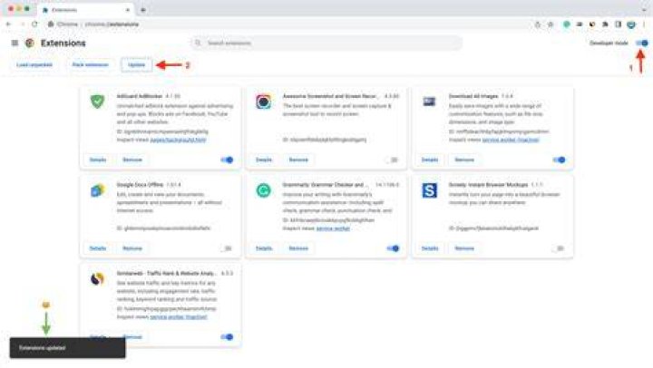653x368 pixels.
Task: Open Details for Google Docs Offline
Action: pyautogui.click(x=98, y=248)
